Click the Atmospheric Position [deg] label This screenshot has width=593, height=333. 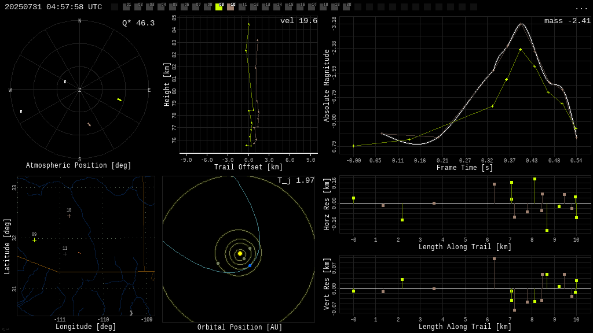click(x=78, y=165)
